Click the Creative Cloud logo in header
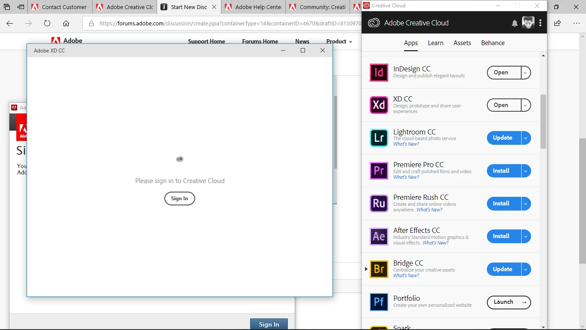The width and height of the screenshot is (586, 330). pos(374,23)
